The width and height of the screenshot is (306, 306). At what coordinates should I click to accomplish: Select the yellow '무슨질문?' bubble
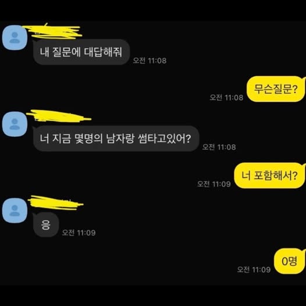click(x=276, y=89)
